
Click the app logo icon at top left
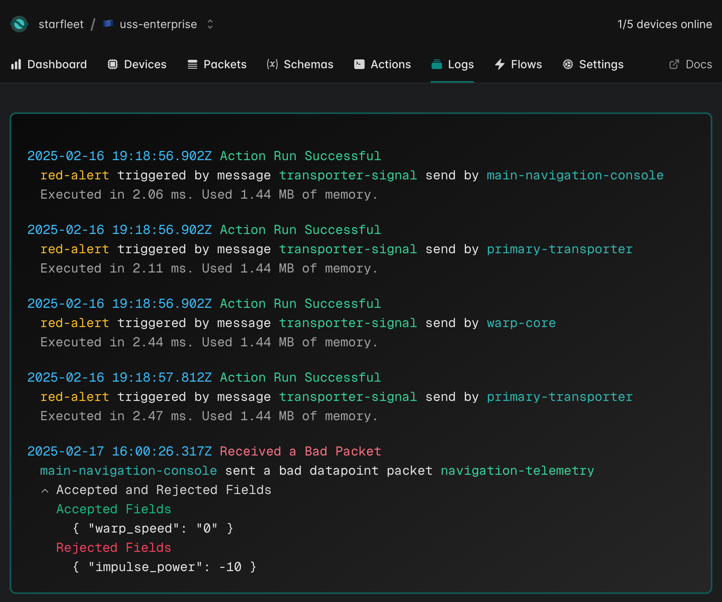click(x=19, y=24)
